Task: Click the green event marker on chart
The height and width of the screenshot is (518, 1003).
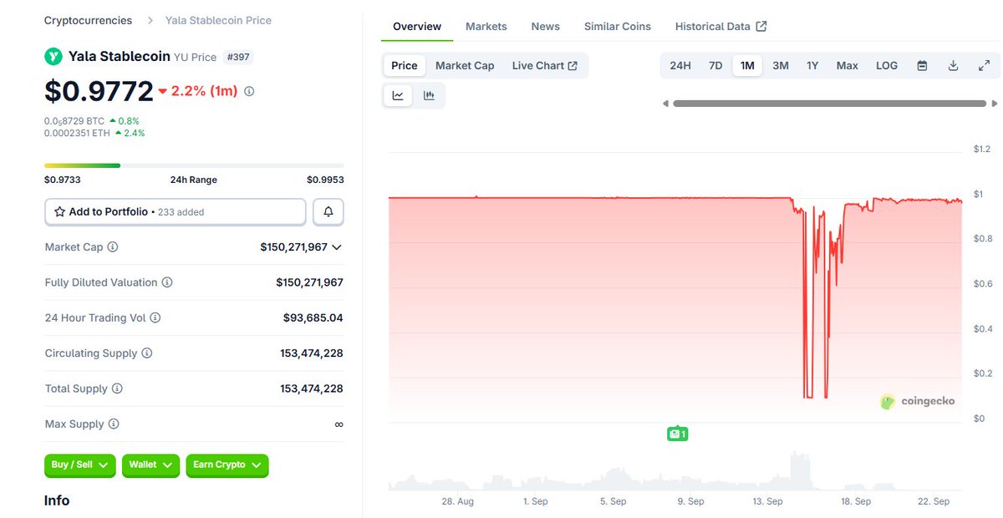Action: click(x=677, y=434)
